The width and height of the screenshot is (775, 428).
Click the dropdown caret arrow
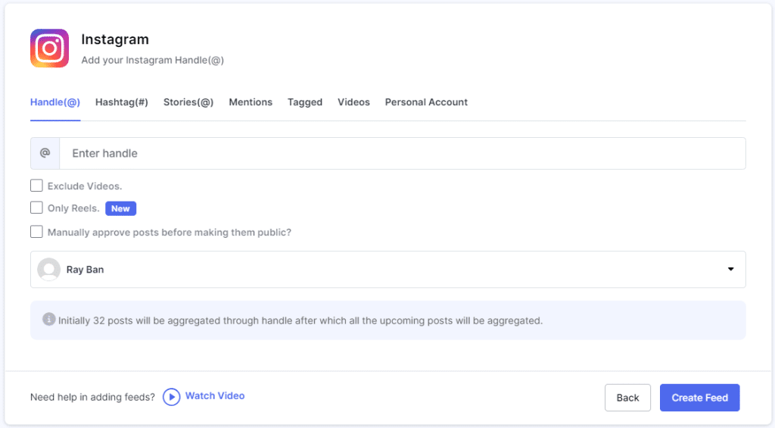click(730, 270)
